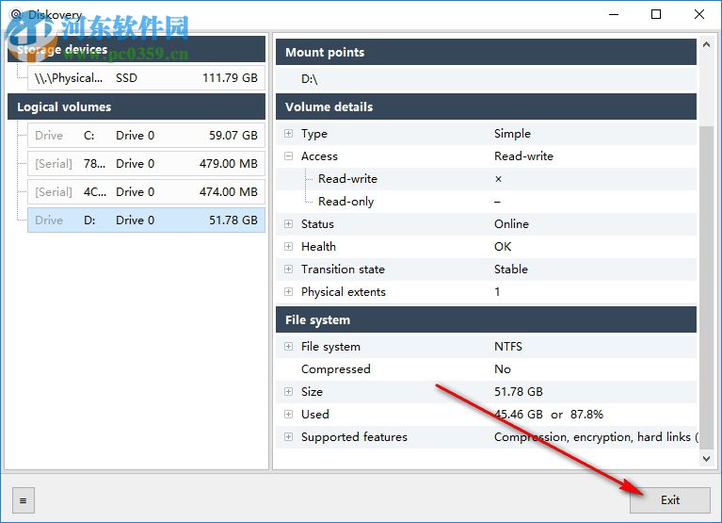Viewport: 722px width, 523px height.
Task: Click the D:\ mount point entry
Action: pyautogui.click(x=486, y=79)
